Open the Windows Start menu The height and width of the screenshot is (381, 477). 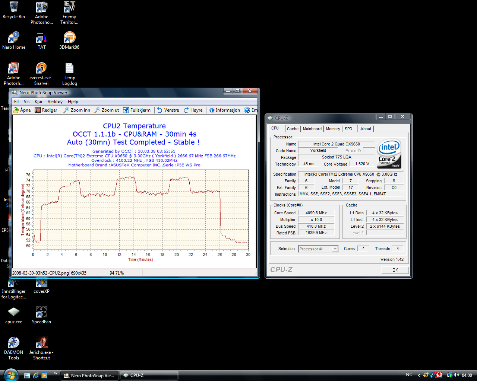10,375
